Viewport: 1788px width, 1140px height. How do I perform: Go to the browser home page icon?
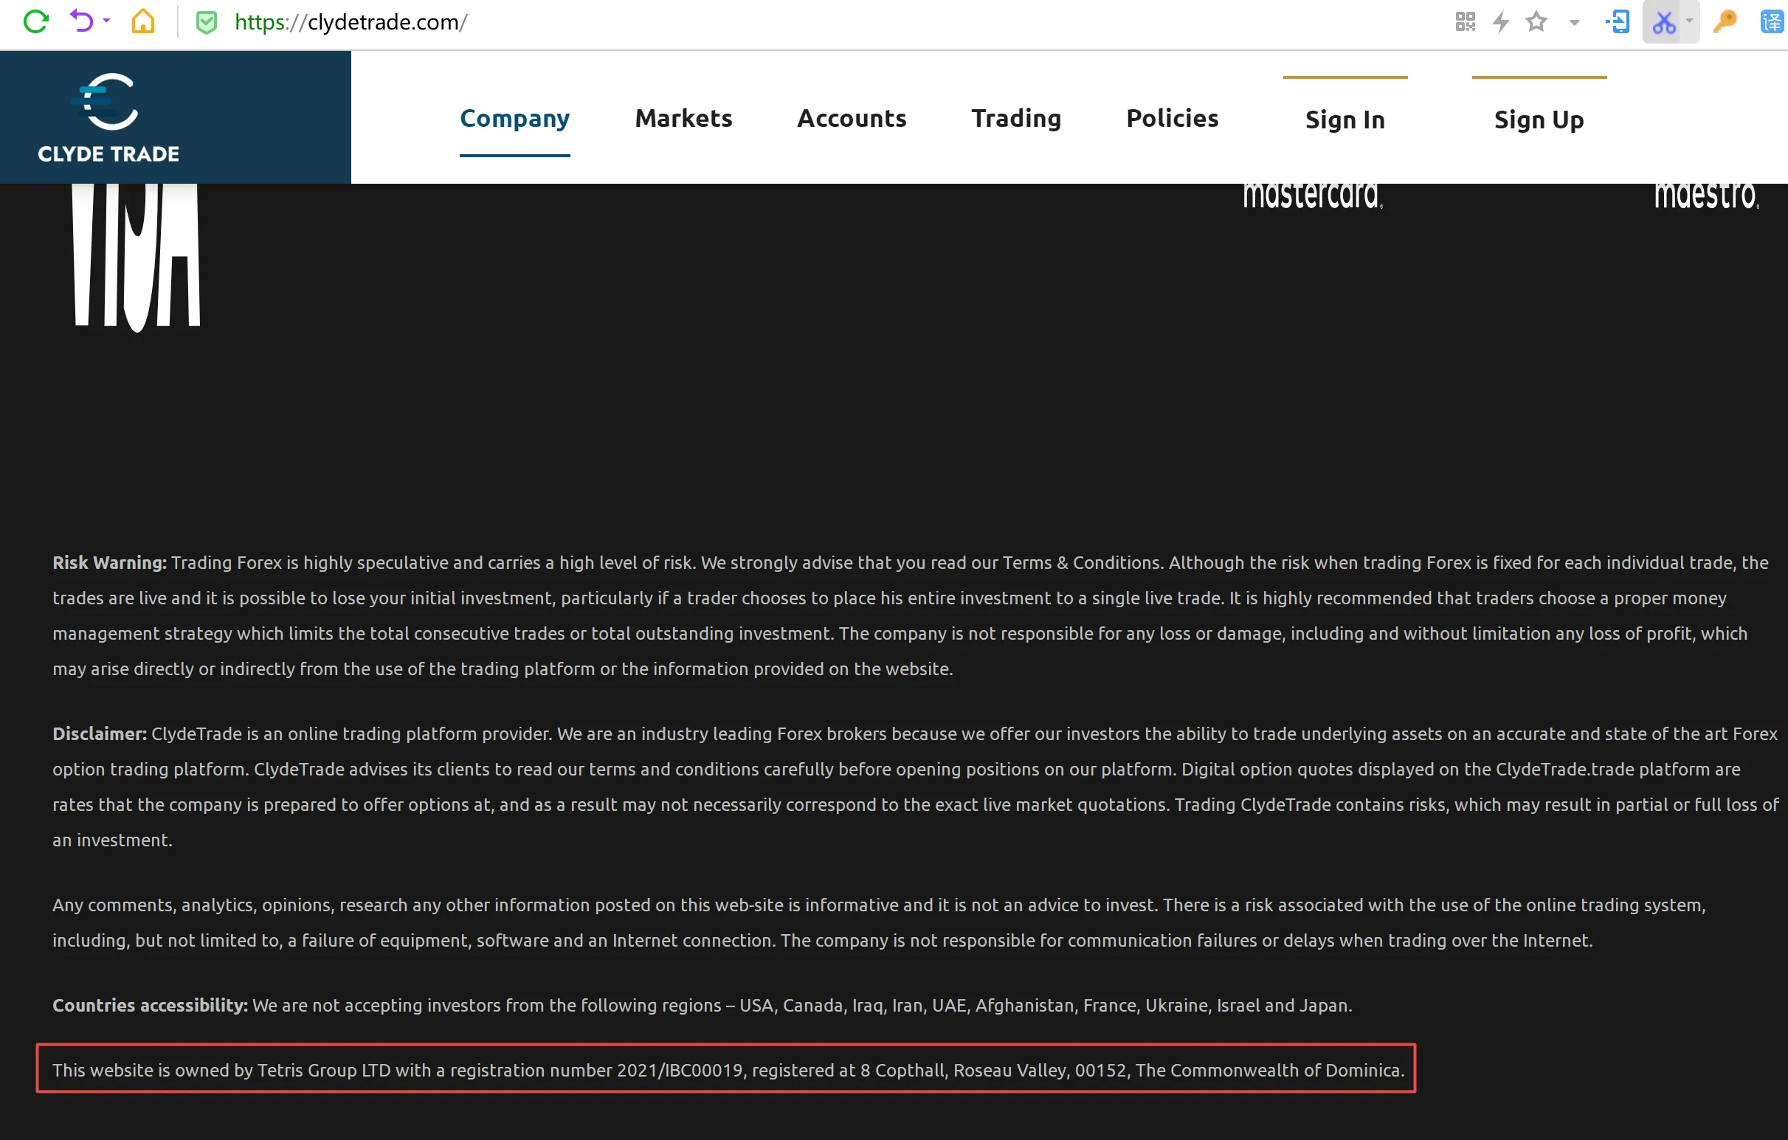click(x=143, y=21)
